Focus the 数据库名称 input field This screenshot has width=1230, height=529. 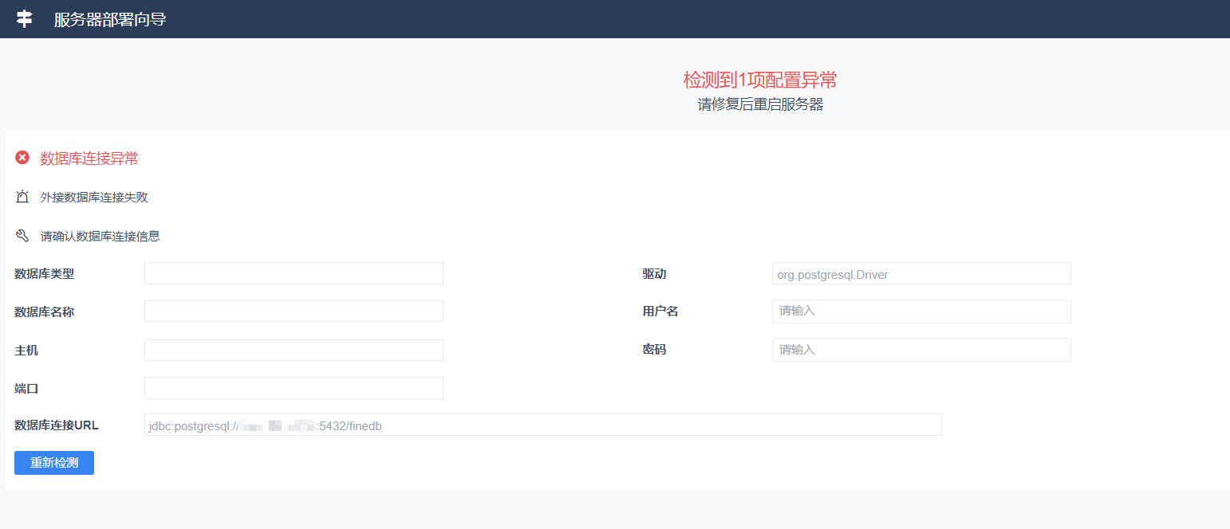[x=294, y=312]
